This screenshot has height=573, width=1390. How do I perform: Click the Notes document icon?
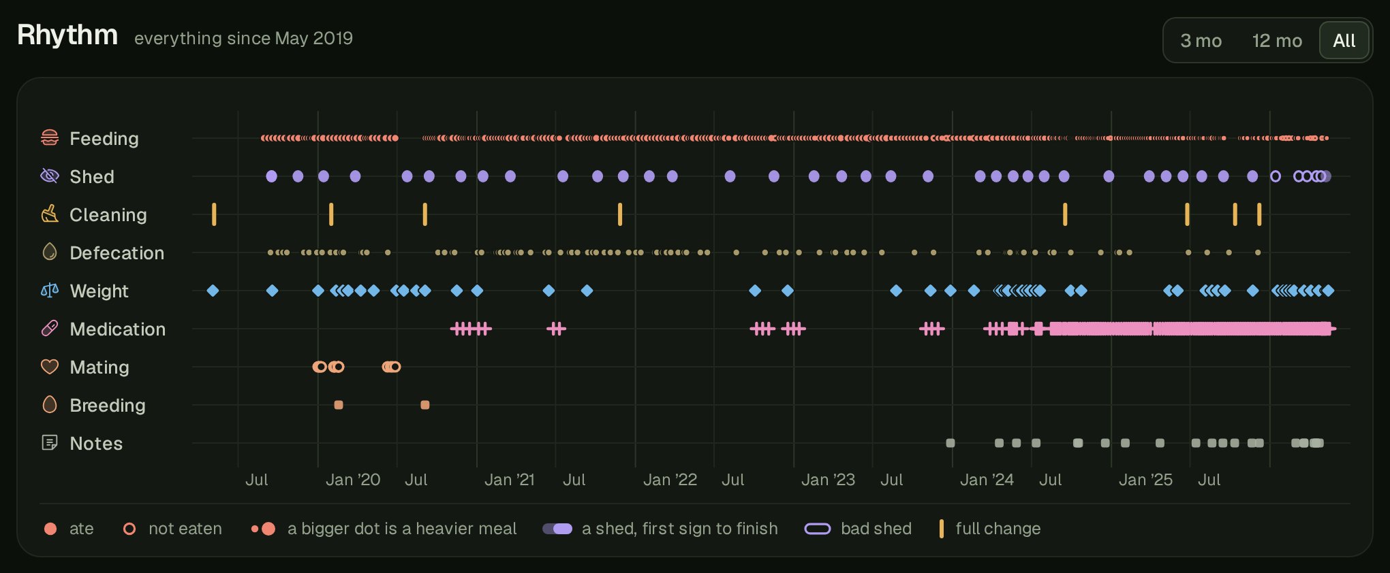click(x=50, y=443)
